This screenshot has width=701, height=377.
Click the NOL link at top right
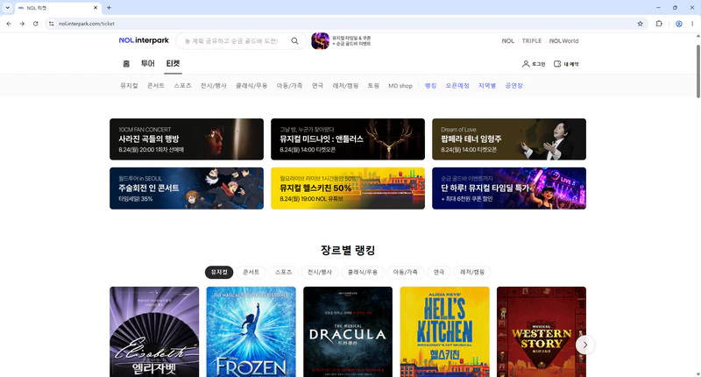click(508, 40)
